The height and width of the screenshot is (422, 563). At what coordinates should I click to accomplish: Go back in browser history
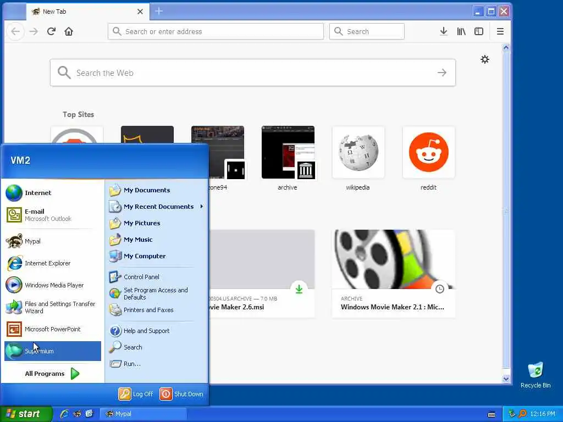pyautogui.click(x=15, y=31)
